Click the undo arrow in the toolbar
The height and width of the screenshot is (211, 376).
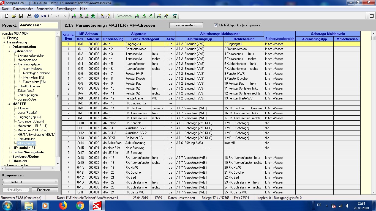coord(57,16)
